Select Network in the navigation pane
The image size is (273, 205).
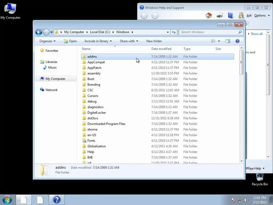tap(51, 90)
